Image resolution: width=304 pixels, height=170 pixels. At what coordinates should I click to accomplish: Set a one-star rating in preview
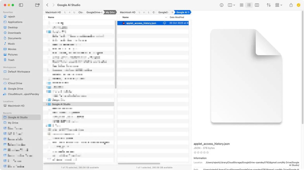pos(195,153)
